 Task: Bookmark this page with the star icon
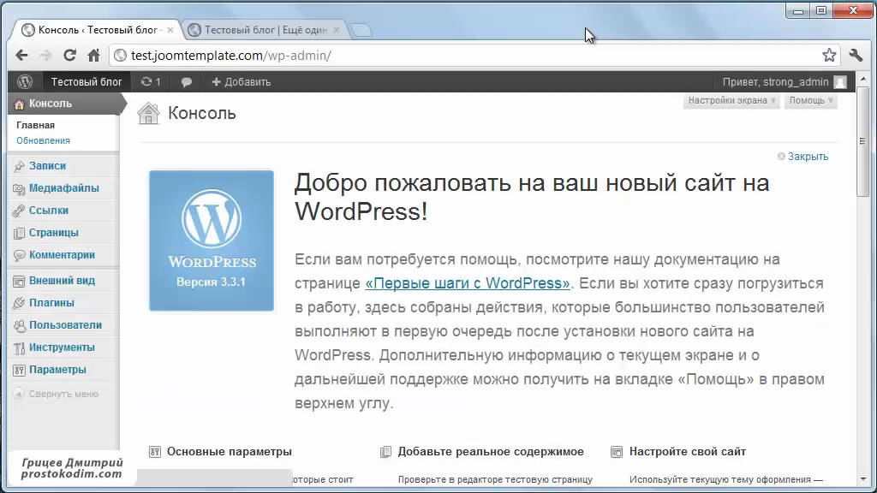coord(829,55)
